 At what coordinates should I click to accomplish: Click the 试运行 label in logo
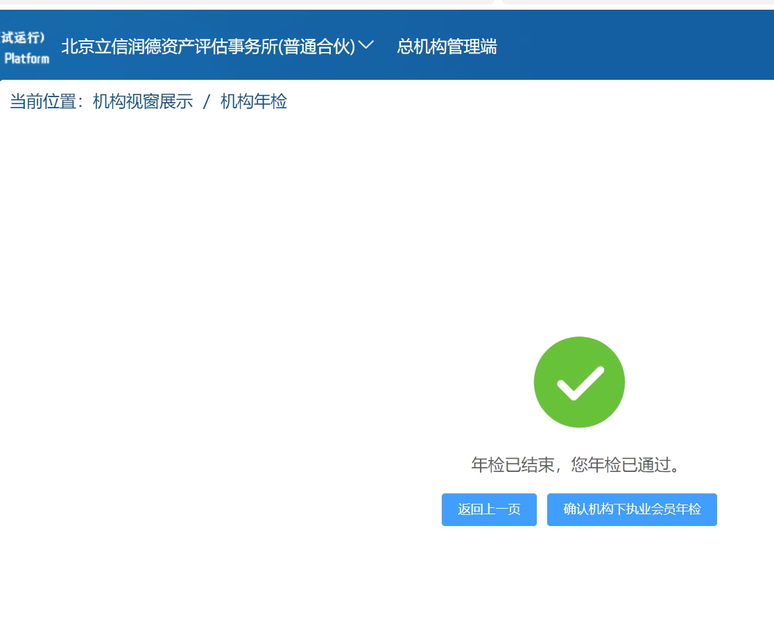click(x=24, y=37)
